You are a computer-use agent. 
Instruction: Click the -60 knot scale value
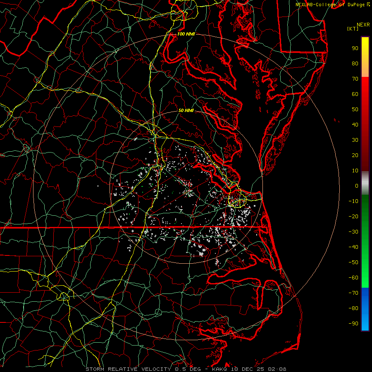tap(353, 278)
